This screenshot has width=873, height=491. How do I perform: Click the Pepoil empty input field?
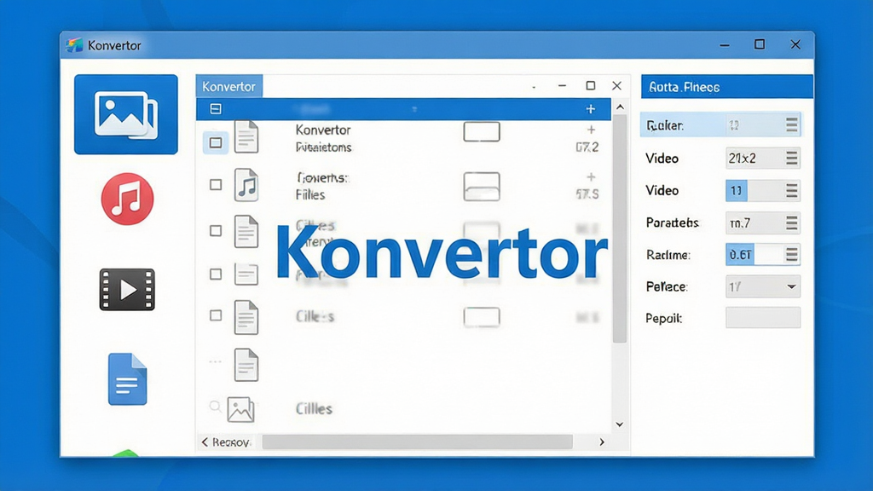tap(763, 318)
